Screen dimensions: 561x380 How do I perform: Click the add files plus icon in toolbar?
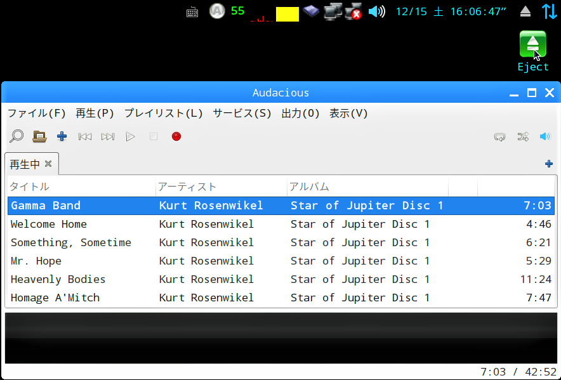tap(62, 136)
